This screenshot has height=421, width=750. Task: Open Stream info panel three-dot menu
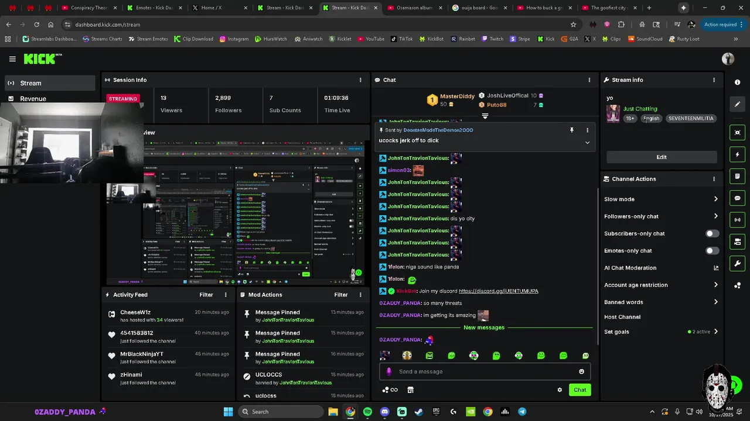tap(714, 80)
